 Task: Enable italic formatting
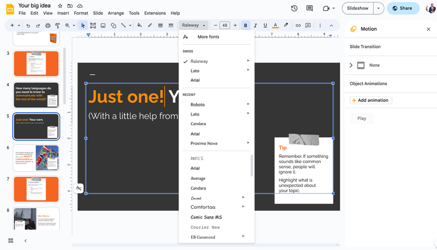pos(255,25)
